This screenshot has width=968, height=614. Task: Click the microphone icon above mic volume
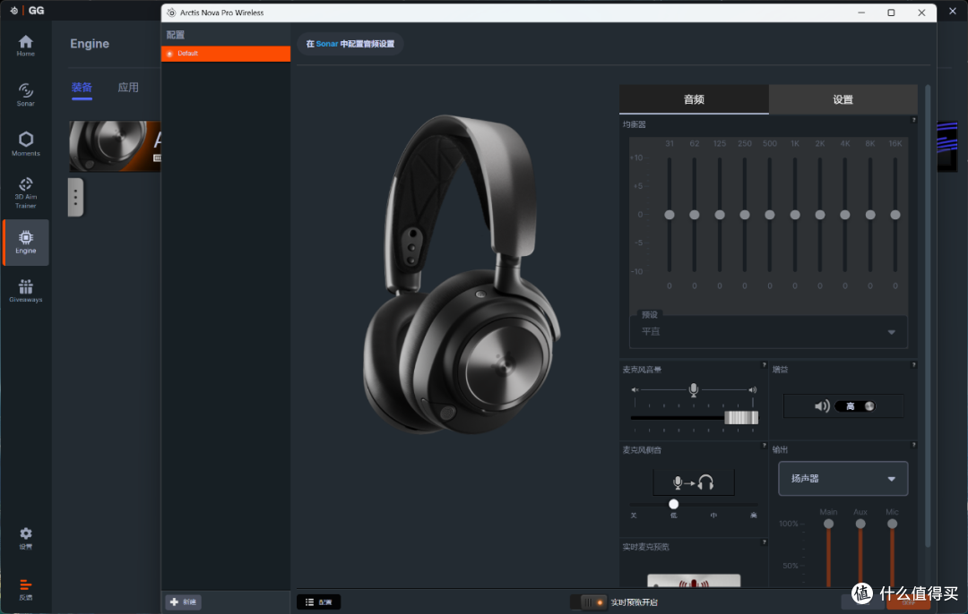[693, 389]
